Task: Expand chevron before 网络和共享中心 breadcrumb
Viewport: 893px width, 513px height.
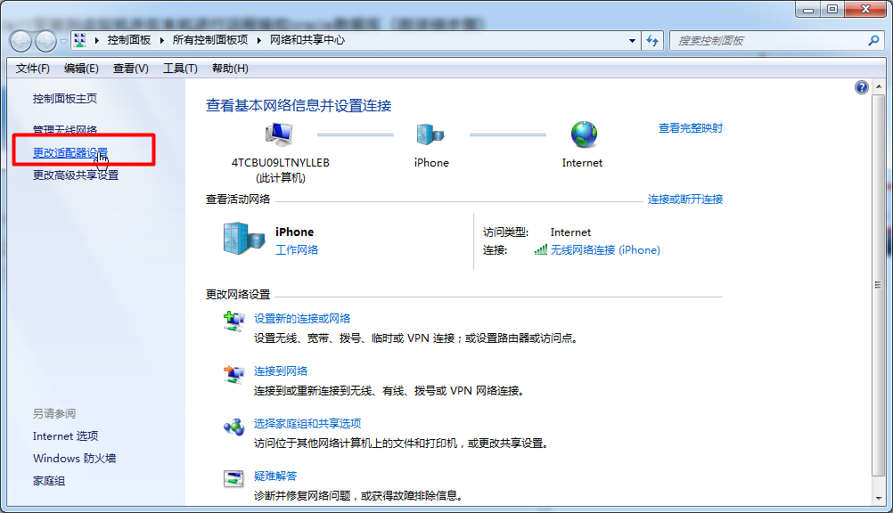Action: tap(259, 40)
